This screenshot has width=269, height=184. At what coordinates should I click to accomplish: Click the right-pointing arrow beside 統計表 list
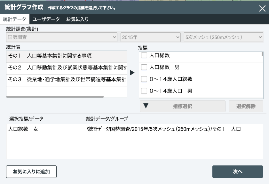(132, 73)
